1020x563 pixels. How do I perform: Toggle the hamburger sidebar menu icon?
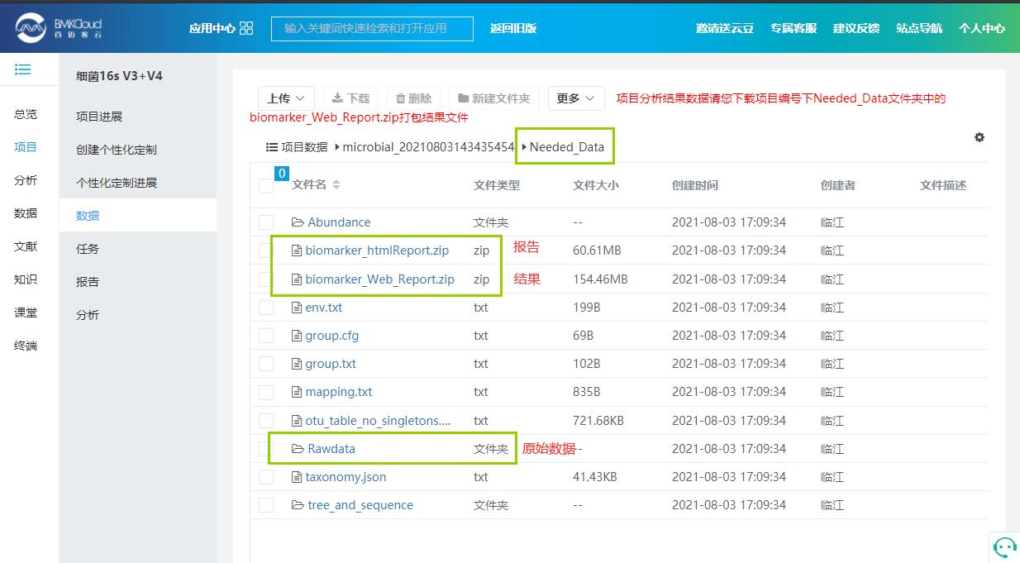pos(23,69)
